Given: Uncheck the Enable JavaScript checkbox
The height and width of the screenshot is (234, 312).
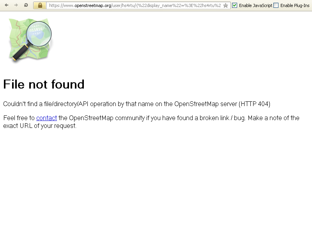Looking at the screenshot, I should [x=235, y=5].
